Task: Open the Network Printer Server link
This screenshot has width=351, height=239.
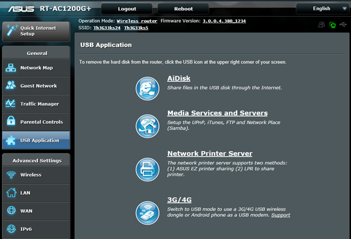Action: (x=210, y=153)
